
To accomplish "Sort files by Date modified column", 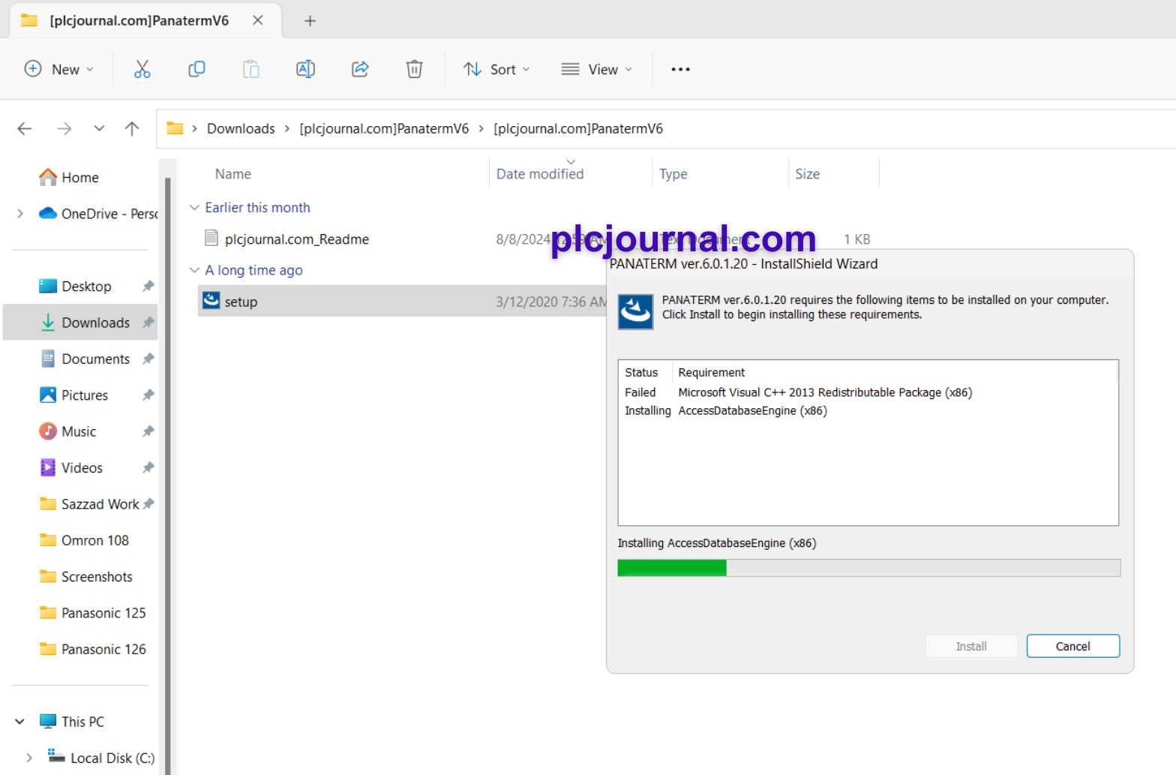I will tap(540, 174).
